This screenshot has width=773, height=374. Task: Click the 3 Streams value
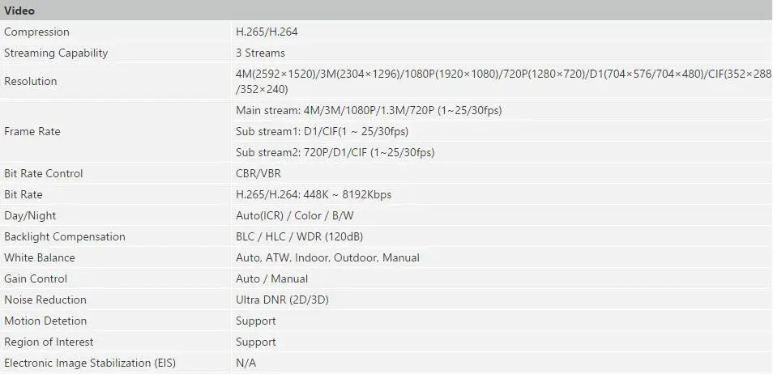click(260, 53)
